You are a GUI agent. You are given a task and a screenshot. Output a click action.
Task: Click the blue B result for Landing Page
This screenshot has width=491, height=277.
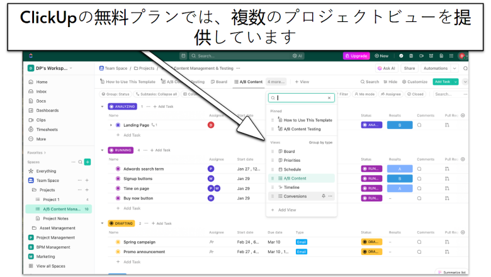click(400, 125)
